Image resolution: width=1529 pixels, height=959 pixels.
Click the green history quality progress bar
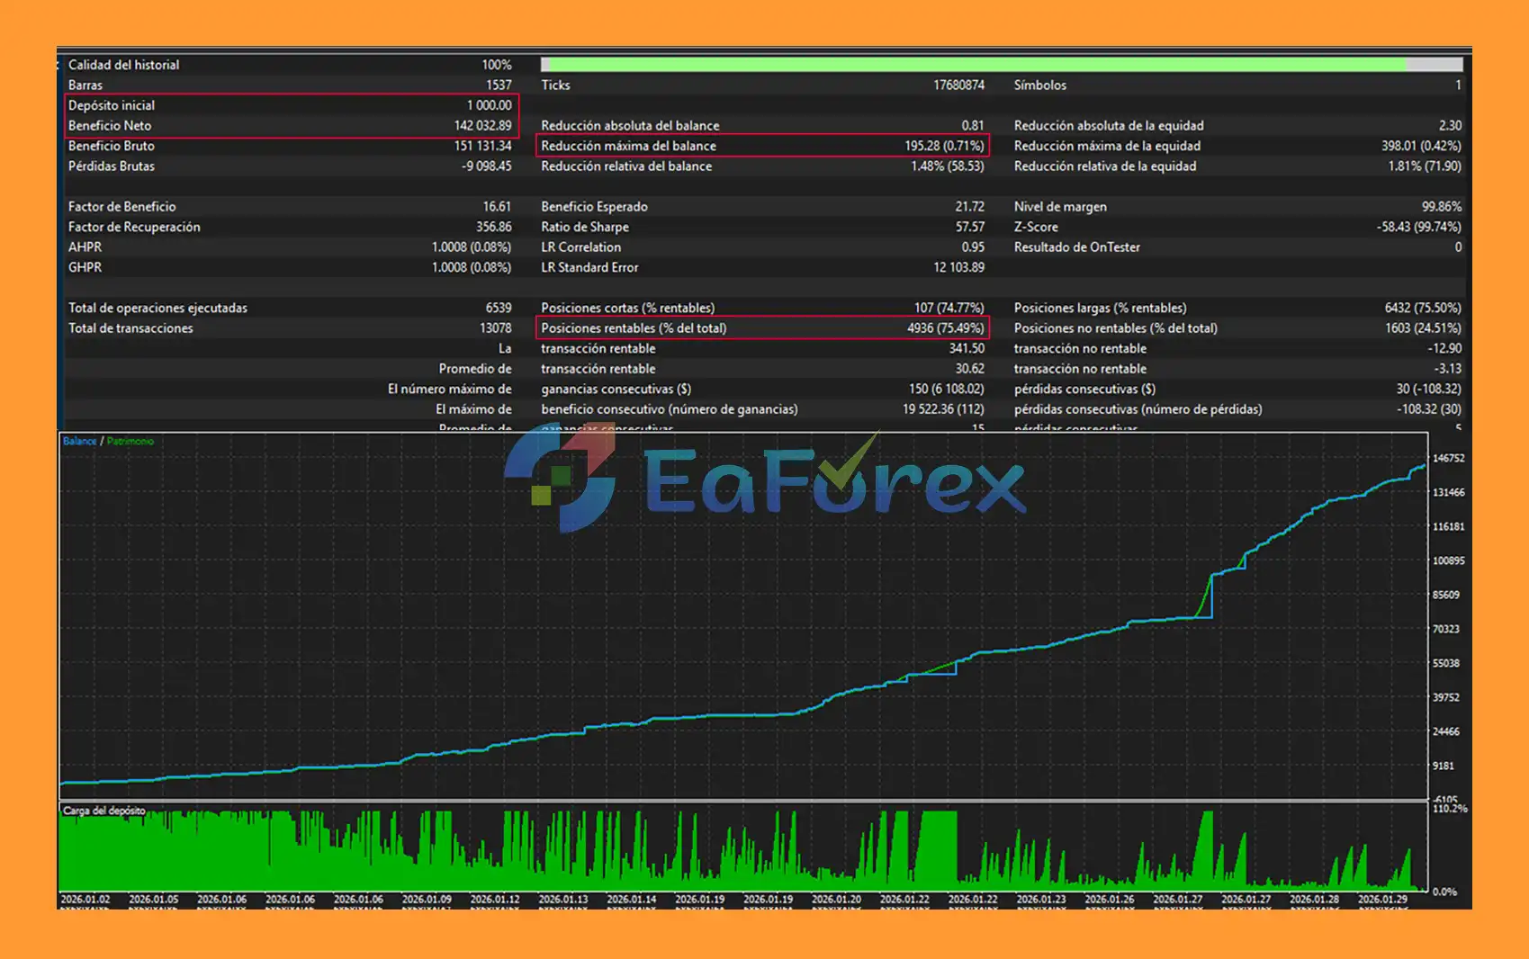point(972,65)
